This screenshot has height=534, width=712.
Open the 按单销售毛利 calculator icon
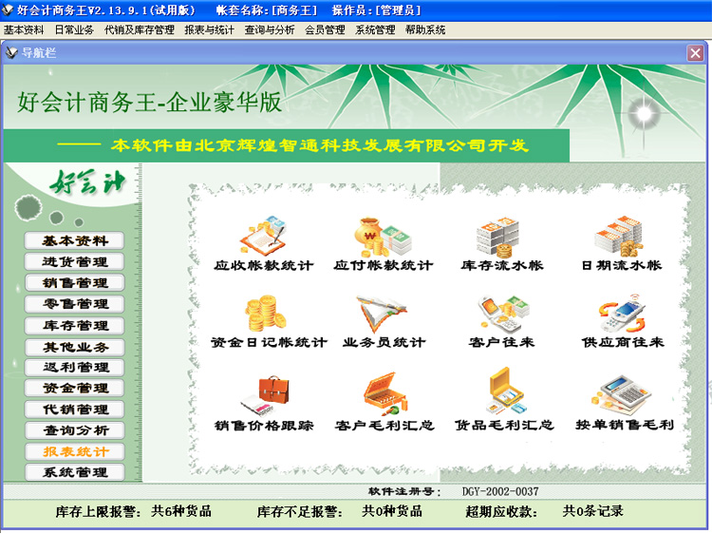coord(621,395)
